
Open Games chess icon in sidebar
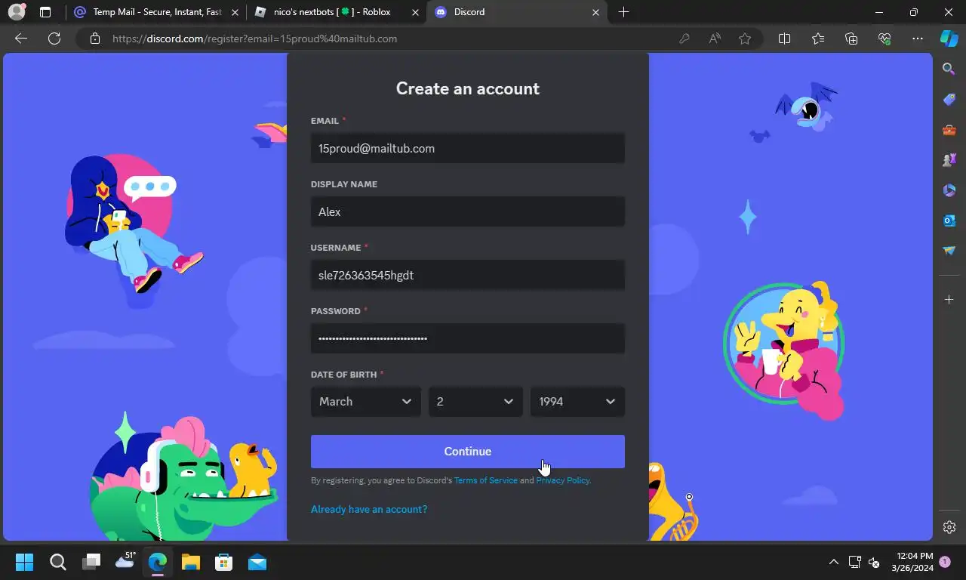(949, 160)
